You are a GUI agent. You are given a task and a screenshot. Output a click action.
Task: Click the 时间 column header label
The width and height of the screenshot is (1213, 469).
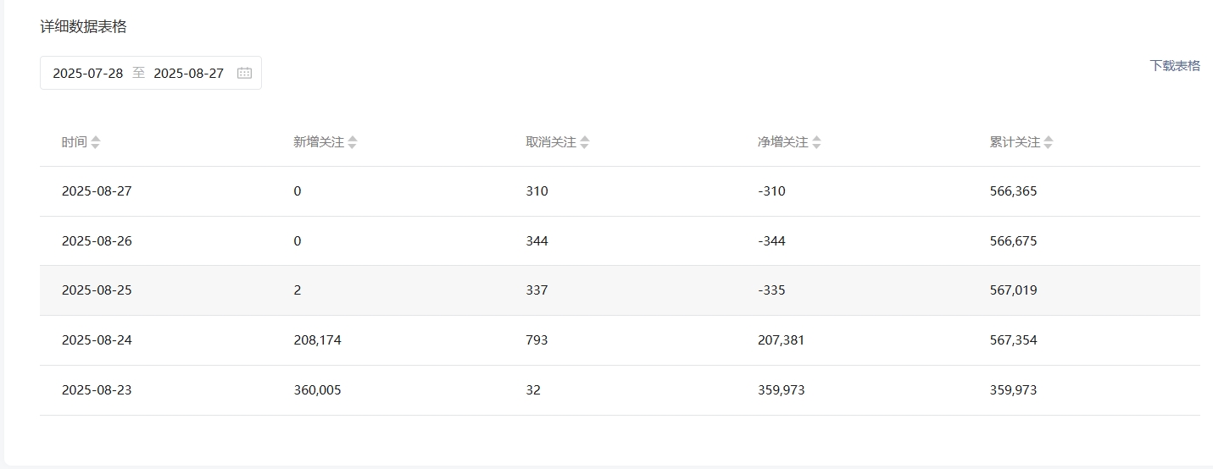click(75, 142)
